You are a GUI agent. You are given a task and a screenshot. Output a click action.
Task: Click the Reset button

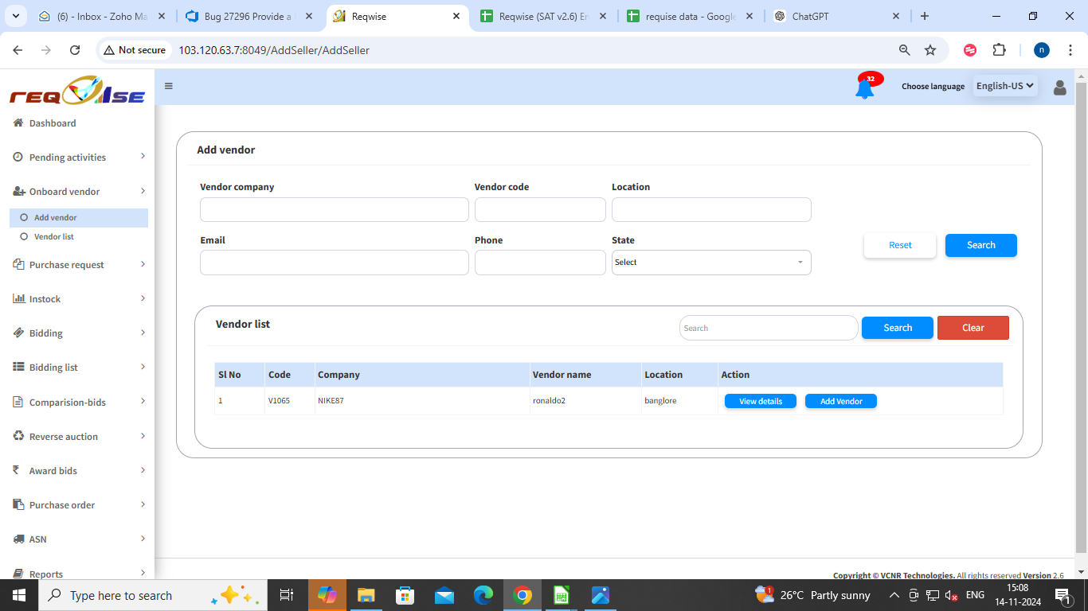[x=900, y=245]
